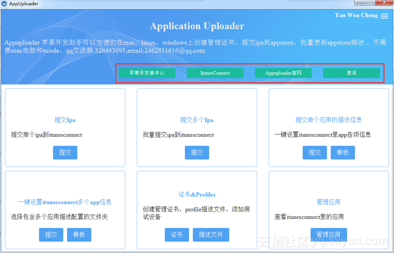The image size is (394, 253).
Task: Open the hamburger menu beside Yan Wen Cheng
Action: [384, 16]
